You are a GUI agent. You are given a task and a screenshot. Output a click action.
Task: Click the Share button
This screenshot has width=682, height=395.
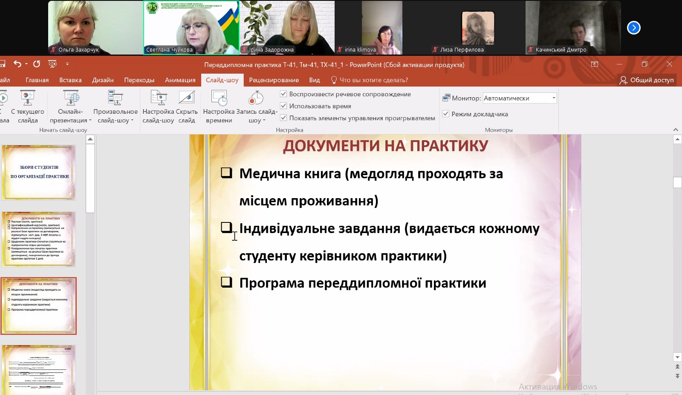tap(647, 80)
